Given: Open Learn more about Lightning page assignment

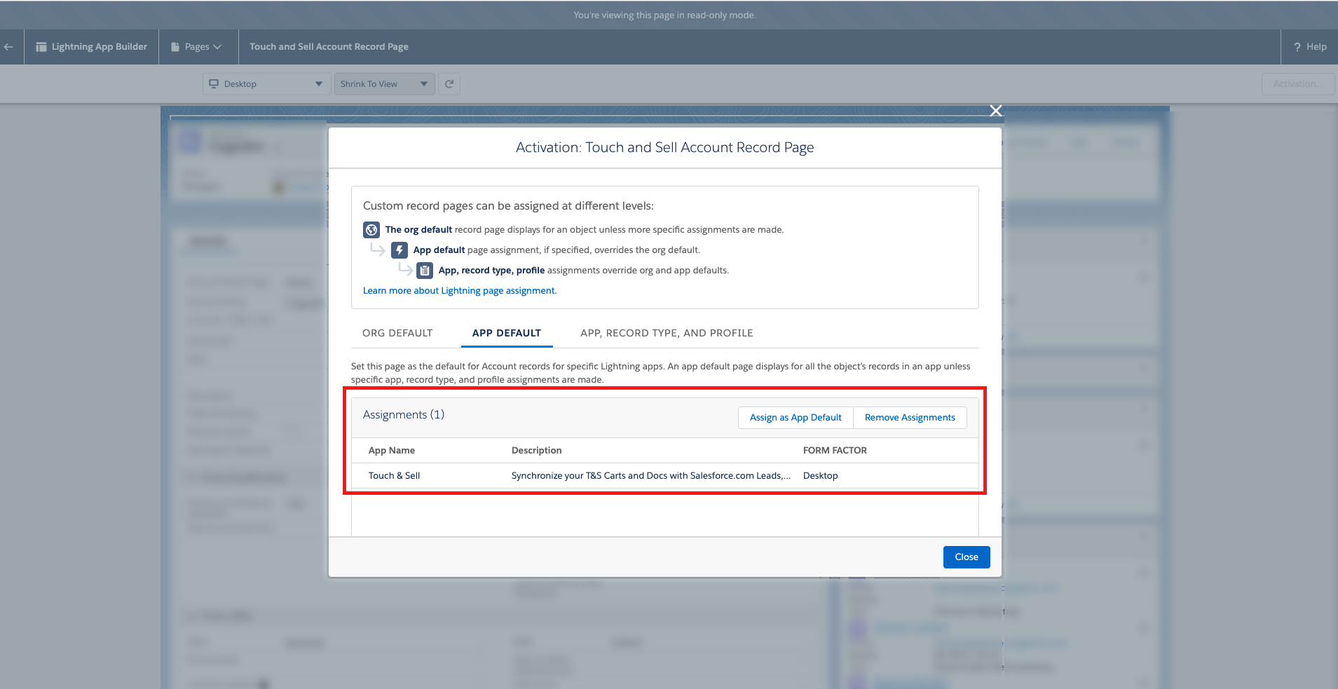Looking at the screenshot, I should 460,291.
